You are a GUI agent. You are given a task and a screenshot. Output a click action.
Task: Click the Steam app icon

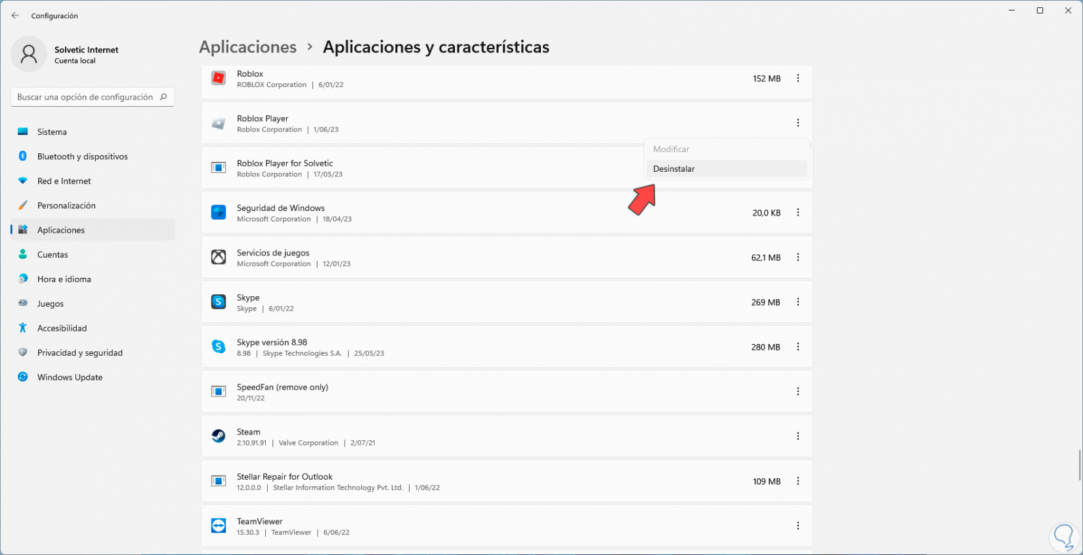[x=219, y=436]
